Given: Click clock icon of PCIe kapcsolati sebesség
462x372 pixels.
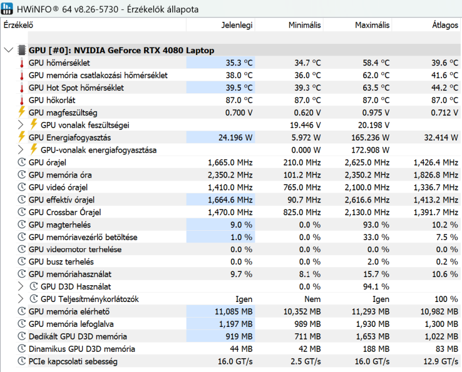Looking at the screenshot, I should pyautogui.click(x=22, y=361).
